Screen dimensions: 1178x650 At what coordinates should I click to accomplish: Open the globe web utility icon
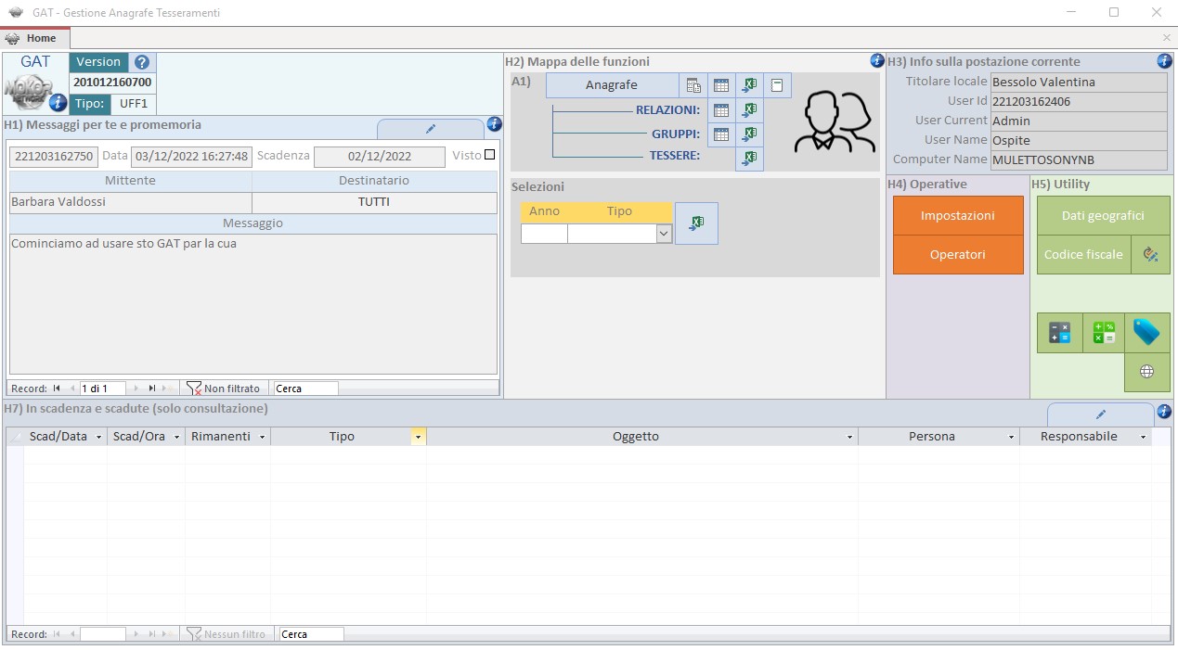click(x=1146, y=372)
